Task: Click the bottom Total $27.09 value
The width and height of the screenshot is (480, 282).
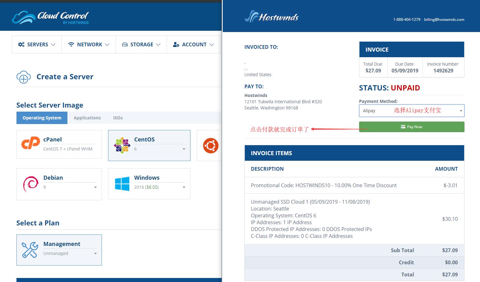Action: pos(450,275)
